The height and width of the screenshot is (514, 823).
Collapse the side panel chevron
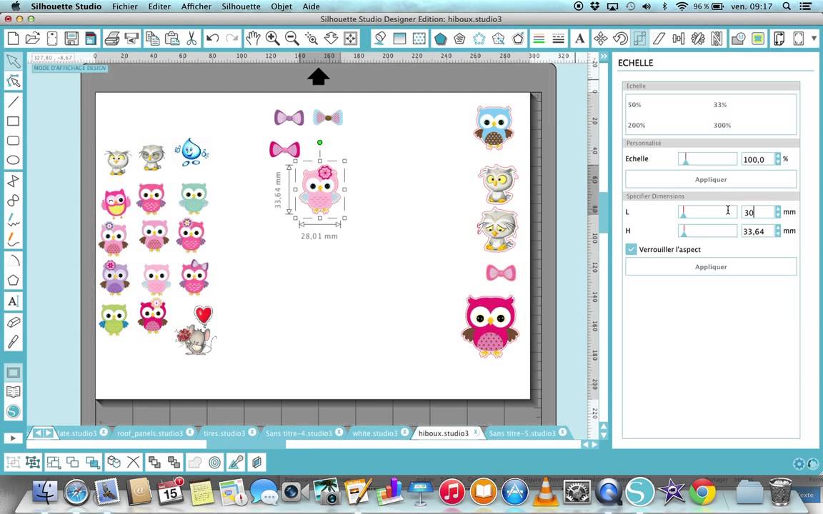click(604, 56)
